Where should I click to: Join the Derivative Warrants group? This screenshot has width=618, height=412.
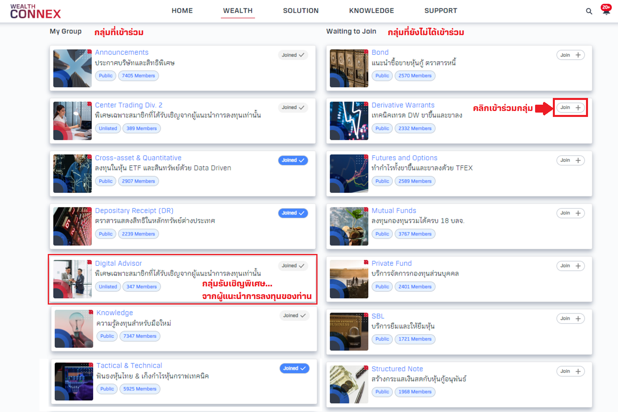[x=570, y=107]
